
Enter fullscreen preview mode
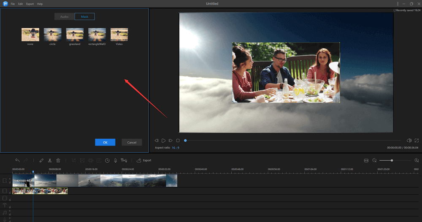point(417,140)
